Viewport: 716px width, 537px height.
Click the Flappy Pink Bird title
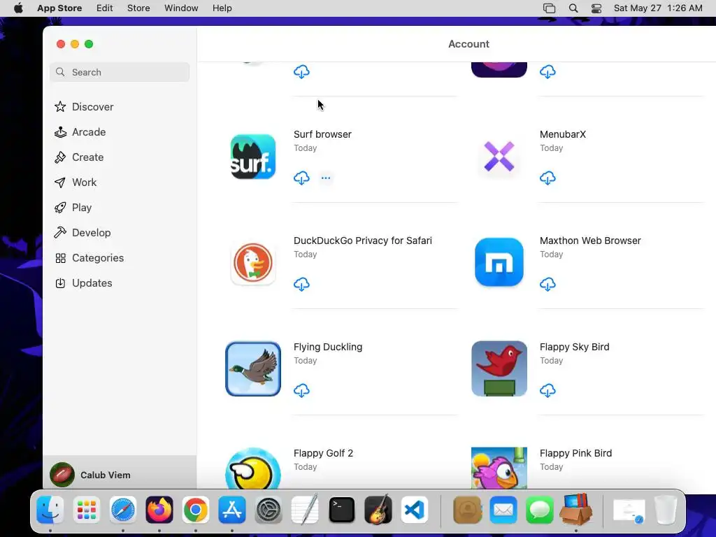coord(575,453)
